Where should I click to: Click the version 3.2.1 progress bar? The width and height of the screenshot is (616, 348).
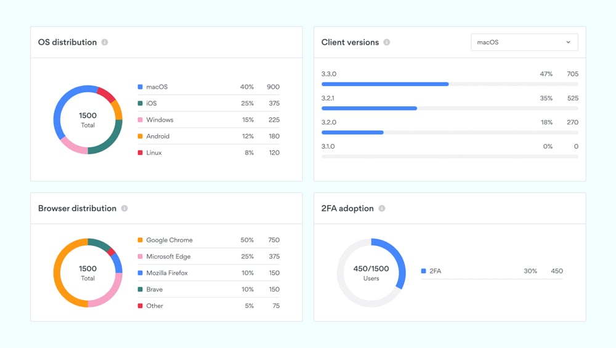(x=450, y=108)
